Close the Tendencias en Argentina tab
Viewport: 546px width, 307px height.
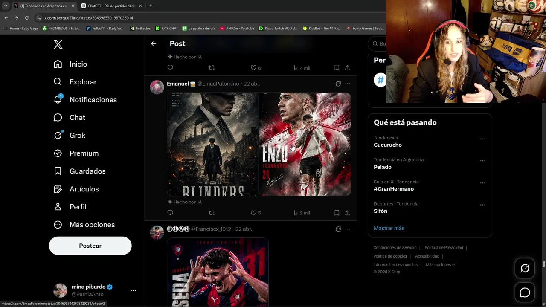[73, 6]
